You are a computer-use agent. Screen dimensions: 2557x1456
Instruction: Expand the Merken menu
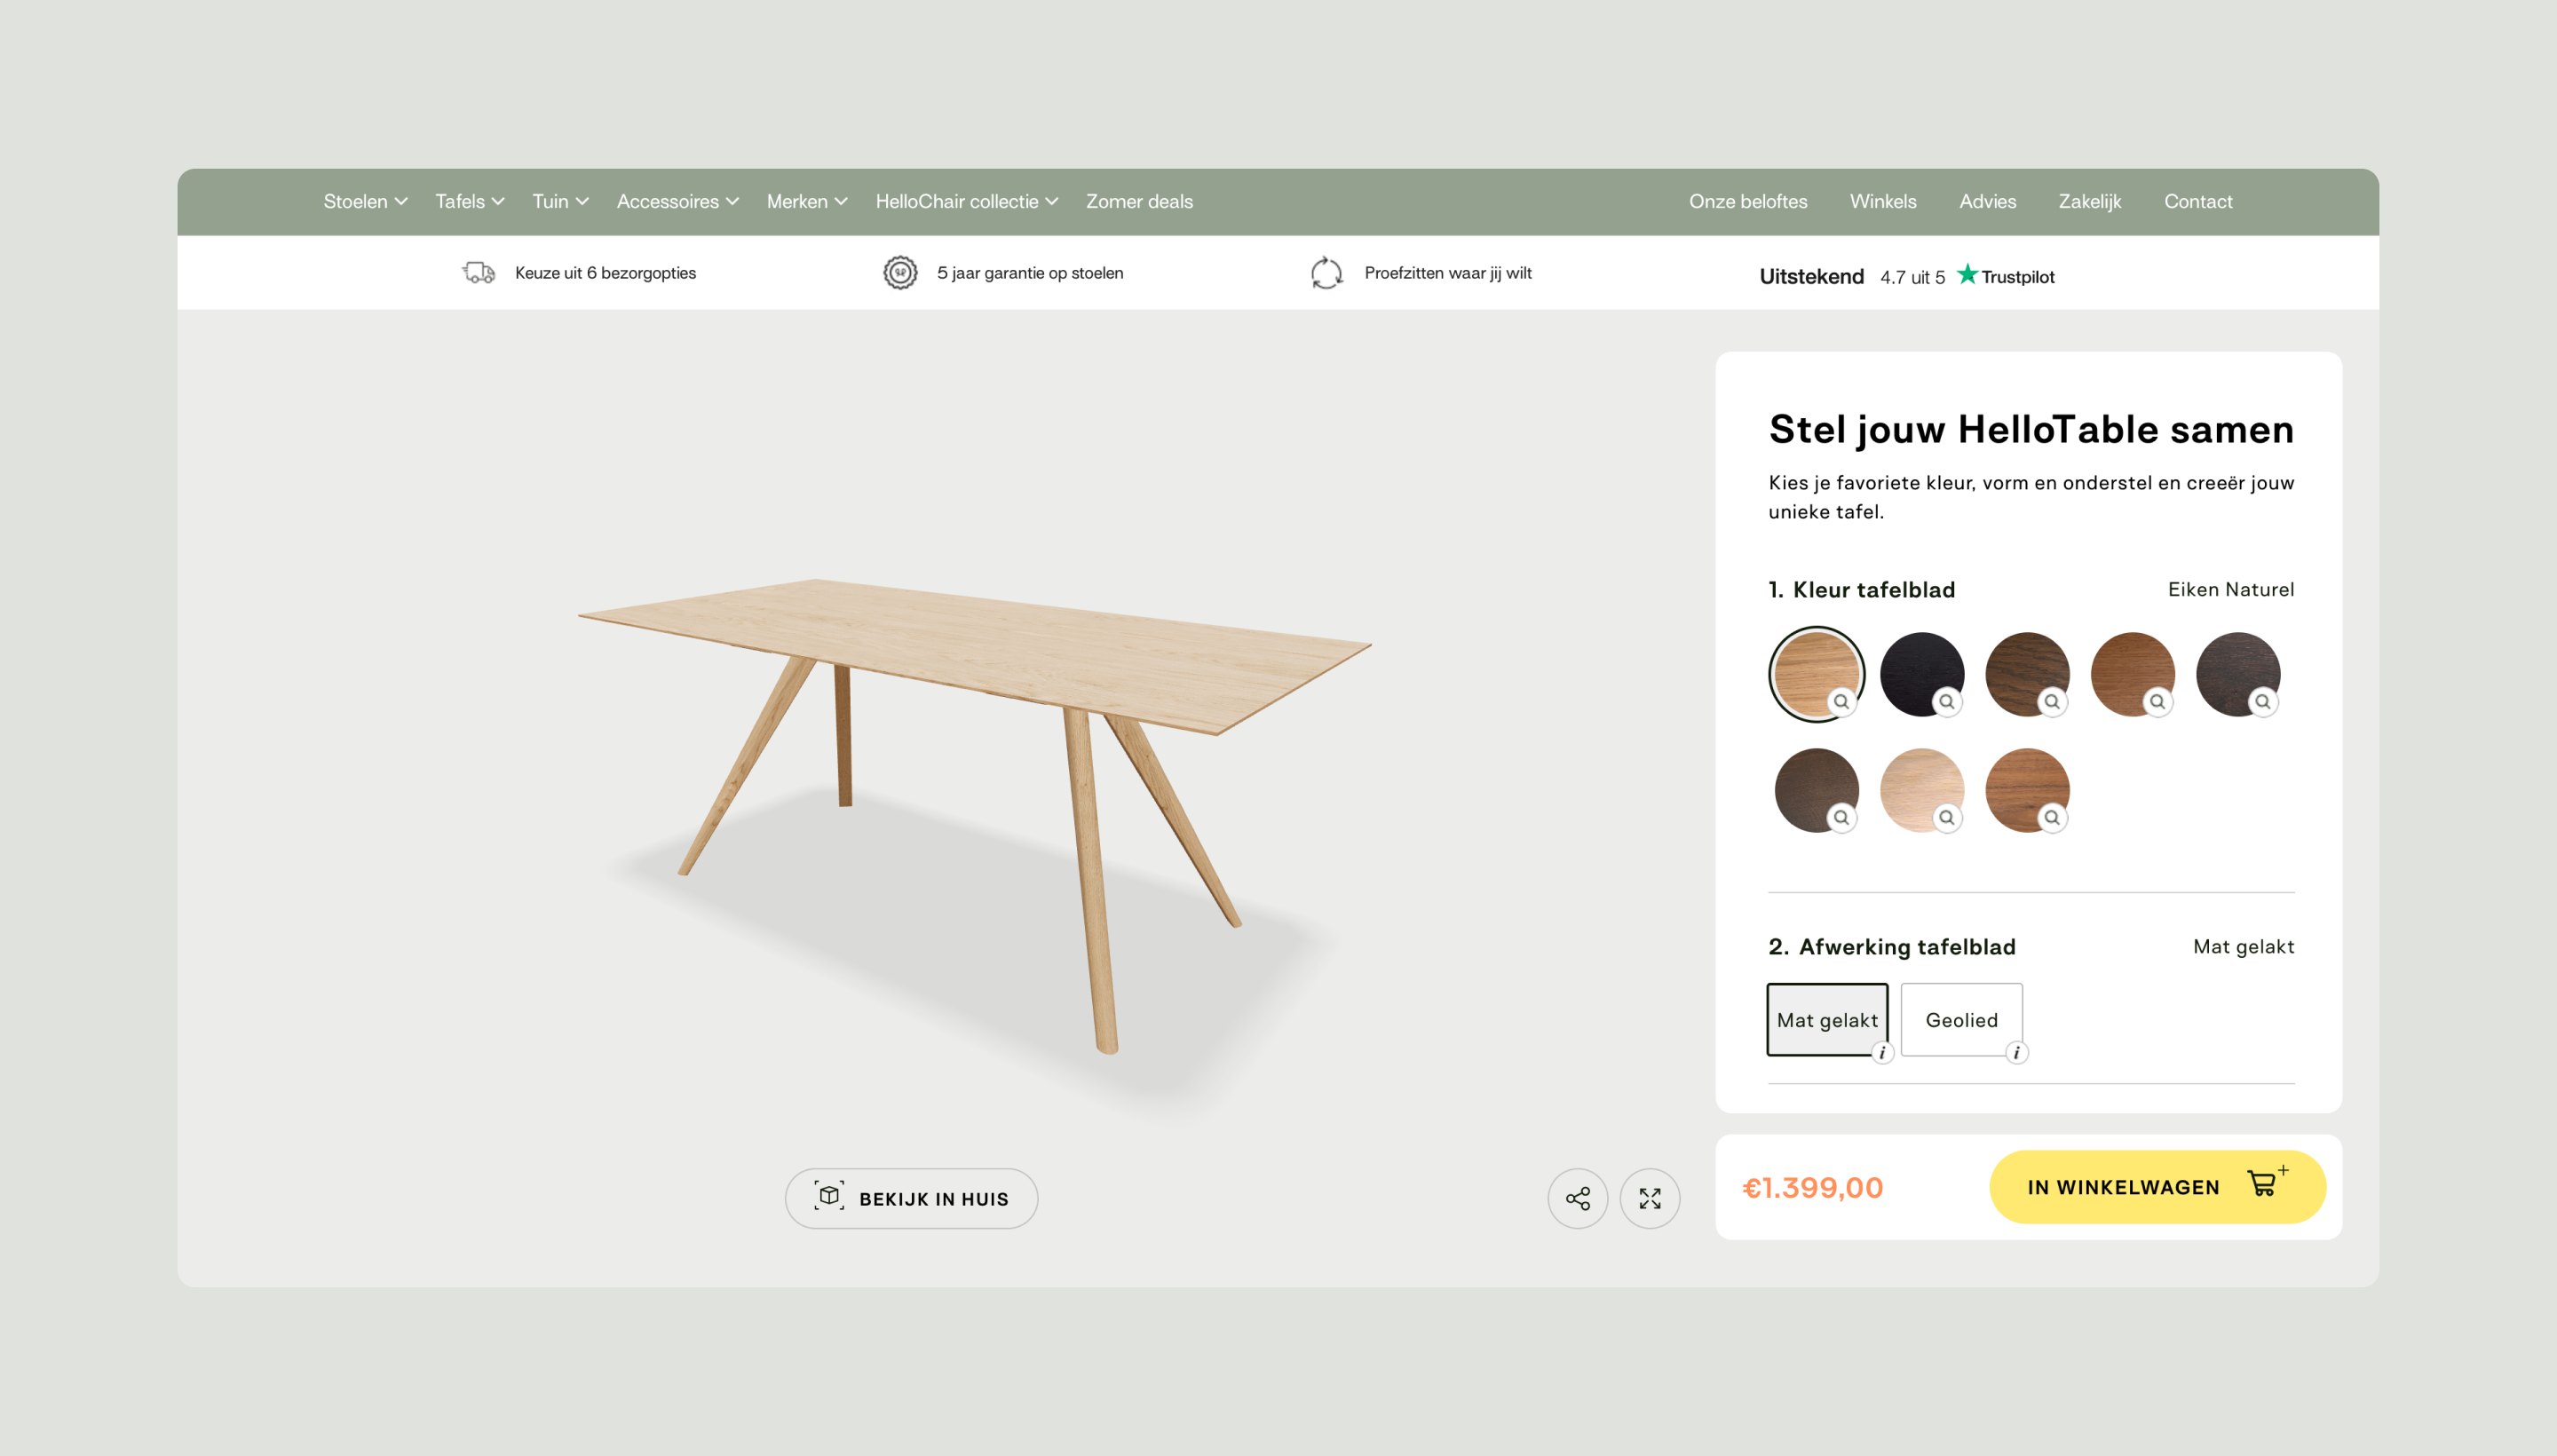pyautogui.click(x=807, y=201)
